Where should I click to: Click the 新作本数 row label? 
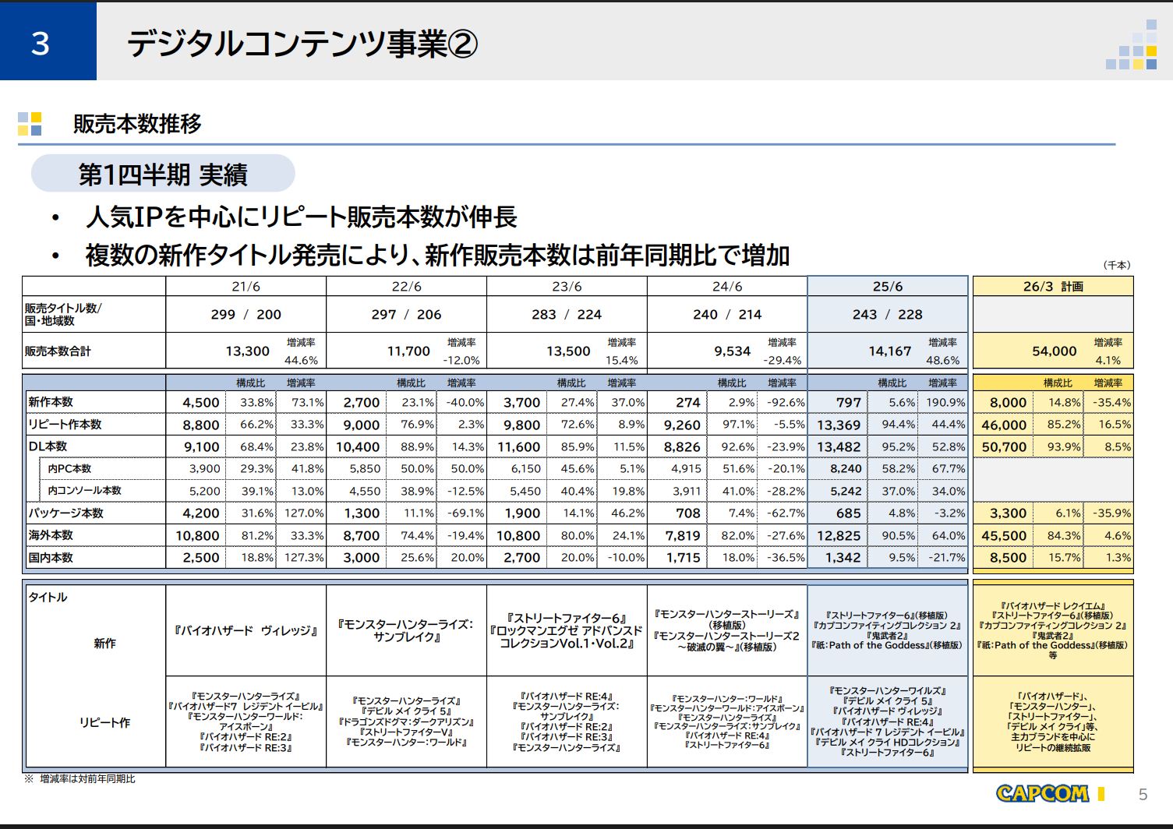coord(51,402)
